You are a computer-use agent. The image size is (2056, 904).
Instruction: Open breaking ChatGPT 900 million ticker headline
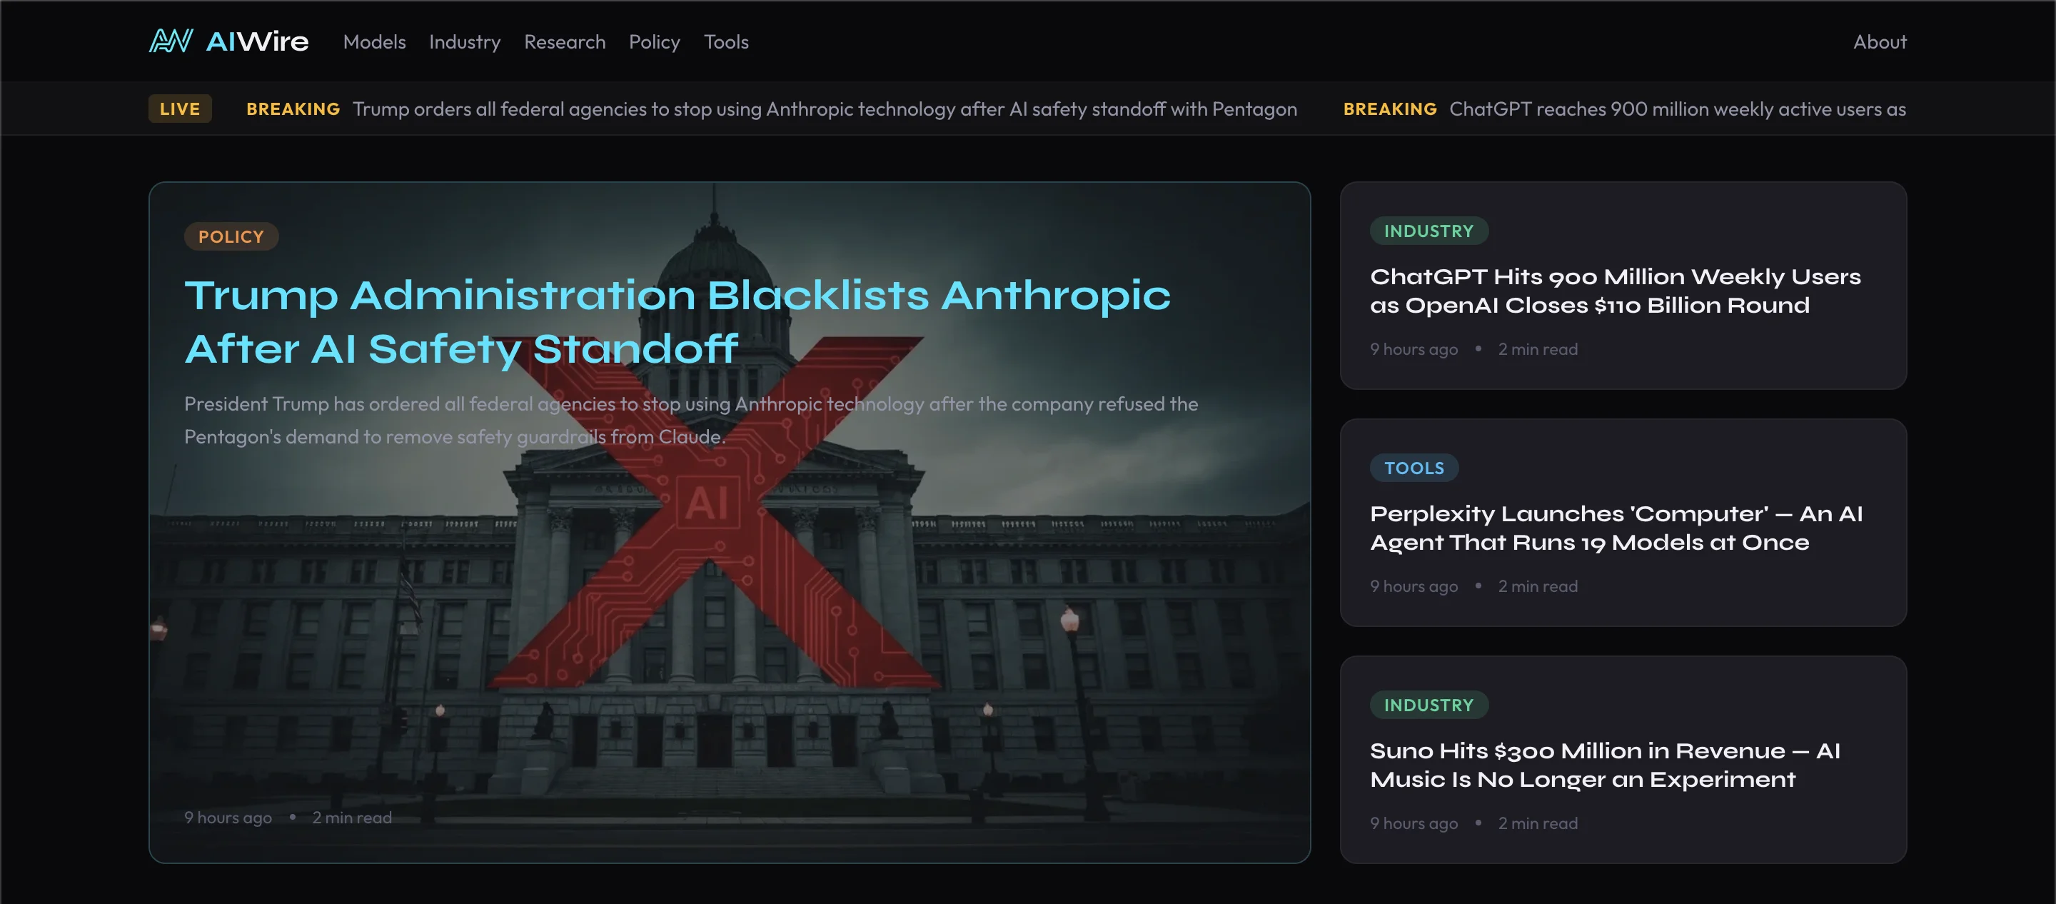[x=1676, y=109]
